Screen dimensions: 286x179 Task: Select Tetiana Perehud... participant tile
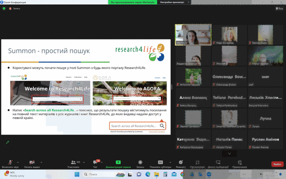tap(229, 97)
